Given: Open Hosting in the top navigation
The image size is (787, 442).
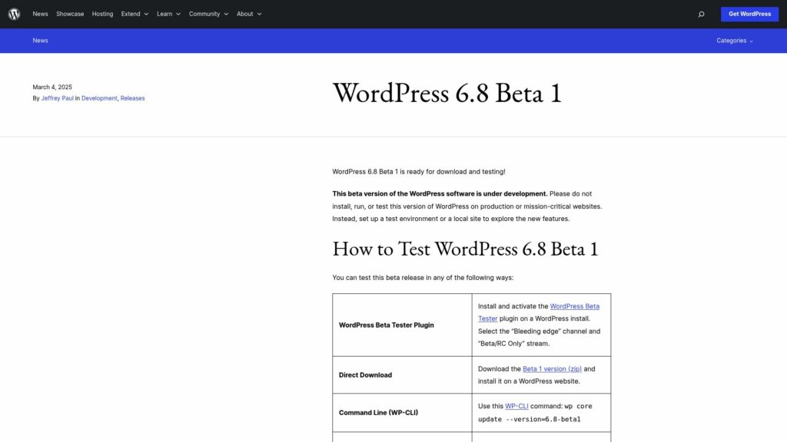Looking at the screenshot, I should coord(102,14).
